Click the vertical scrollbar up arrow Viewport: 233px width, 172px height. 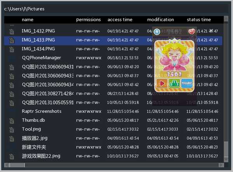pos(226,19)
